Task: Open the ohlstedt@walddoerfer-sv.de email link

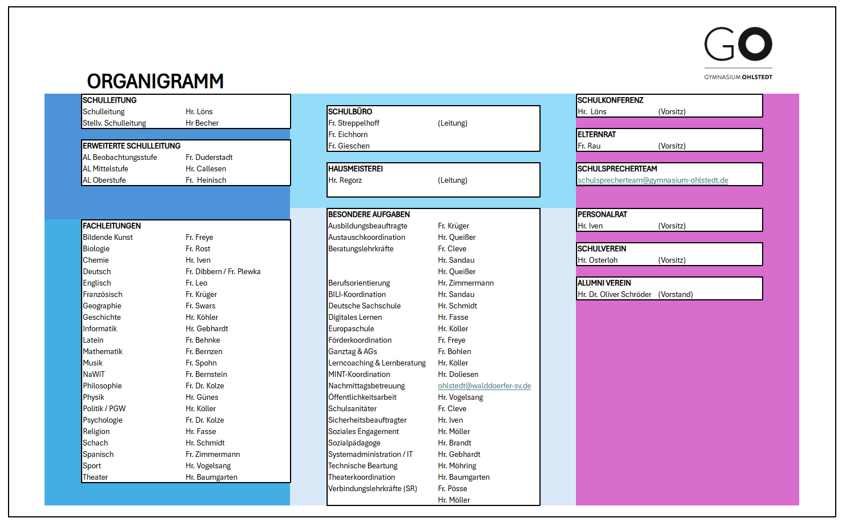Action: tap(484, 386)
